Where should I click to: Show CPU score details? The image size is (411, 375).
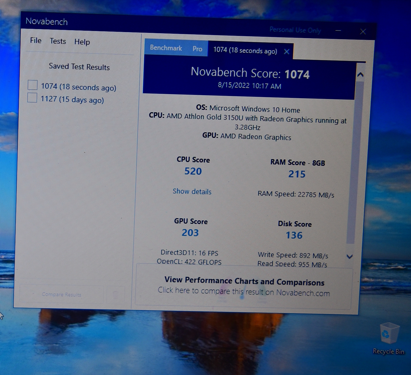[192, 191]
